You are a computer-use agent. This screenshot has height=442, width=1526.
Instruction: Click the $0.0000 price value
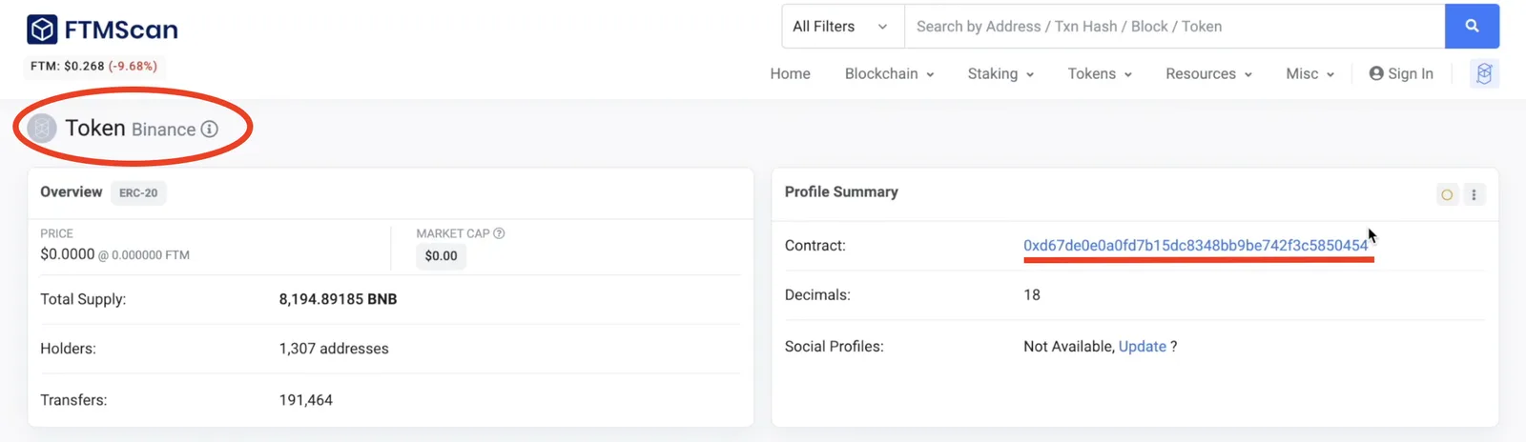pyautogui.click(x=68, y=254)
